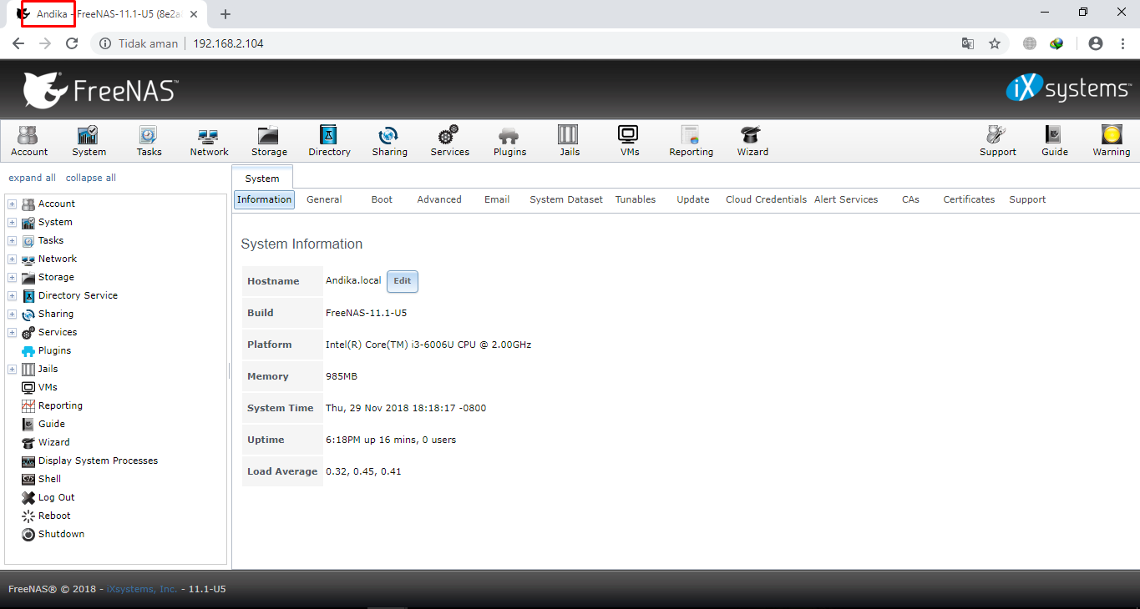Viewport: 1140px width, 609px height.
Task: Expand the Sharing tree node
Action: (12, 314)
